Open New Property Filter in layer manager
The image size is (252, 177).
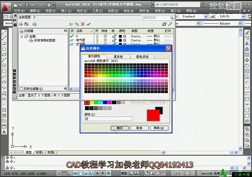[21, 24]
